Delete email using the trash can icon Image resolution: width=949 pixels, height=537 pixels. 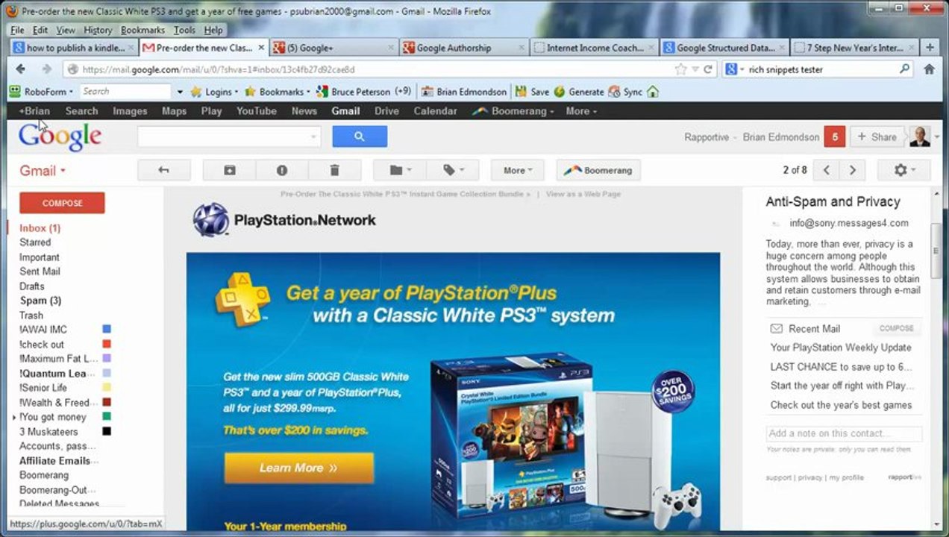334,170
